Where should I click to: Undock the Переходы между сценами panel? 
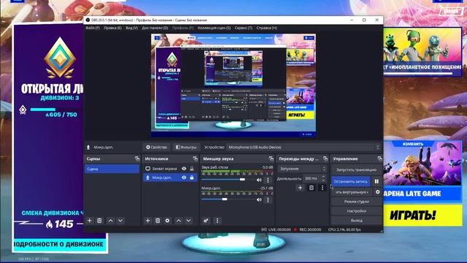pyautogui.click(x=325, y=159)
